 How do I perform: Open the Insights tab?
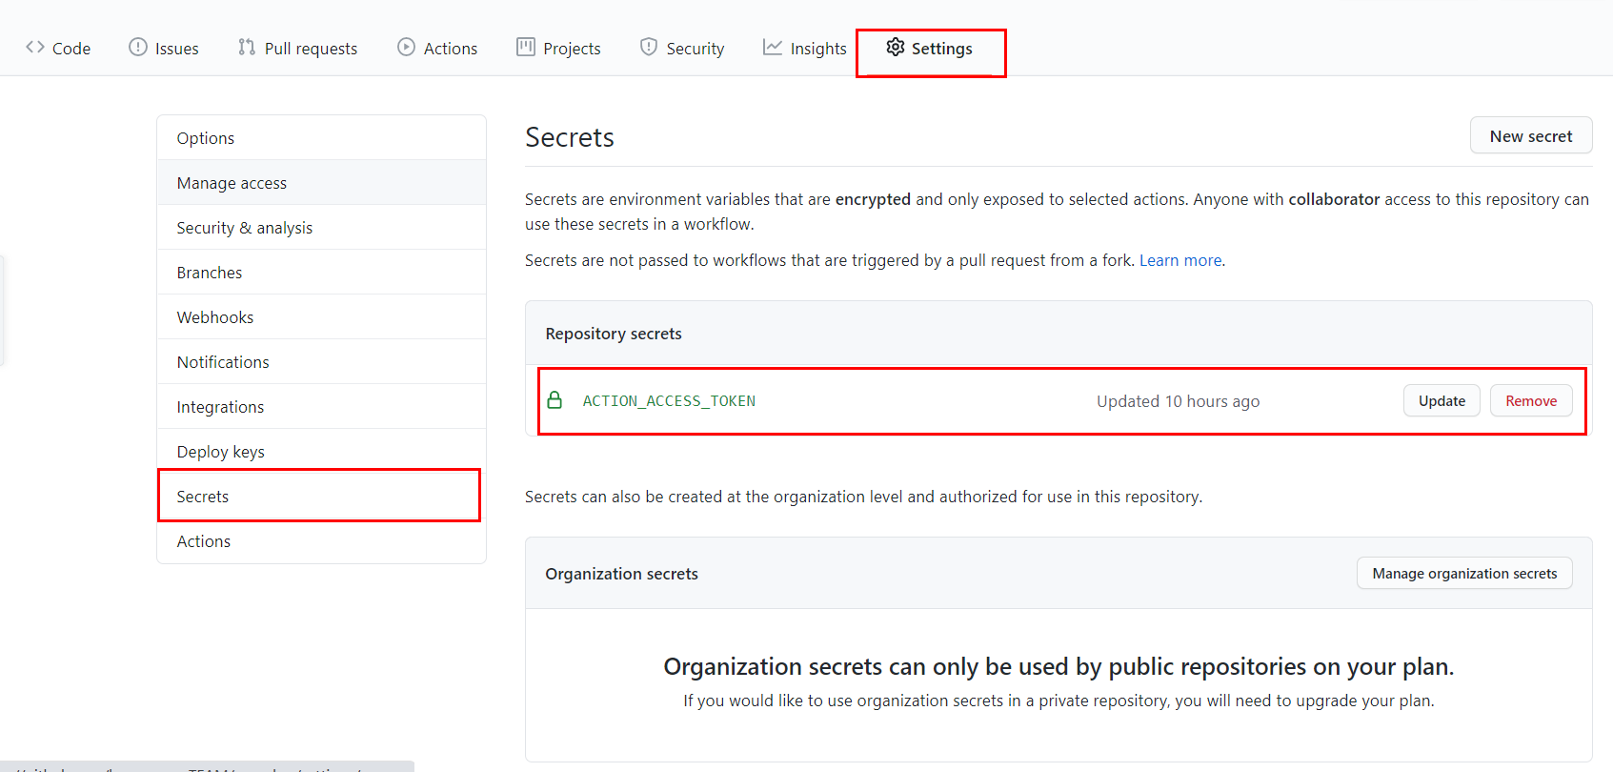click(x=817, y=49)
